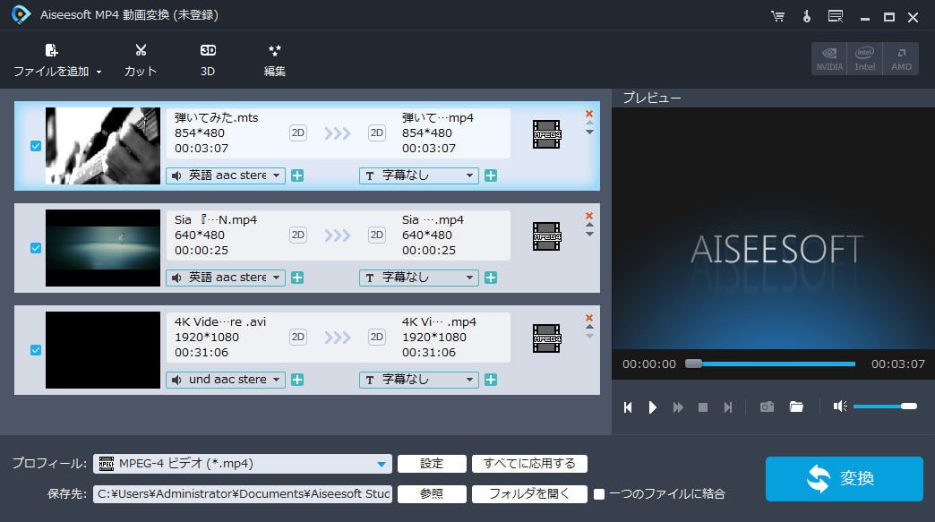Toggle NVIDIA acceleration button
This screenshot has width=935, height=522.
829,58
